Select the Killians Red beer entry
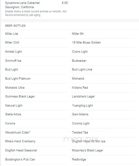 (x=80, y=88)
